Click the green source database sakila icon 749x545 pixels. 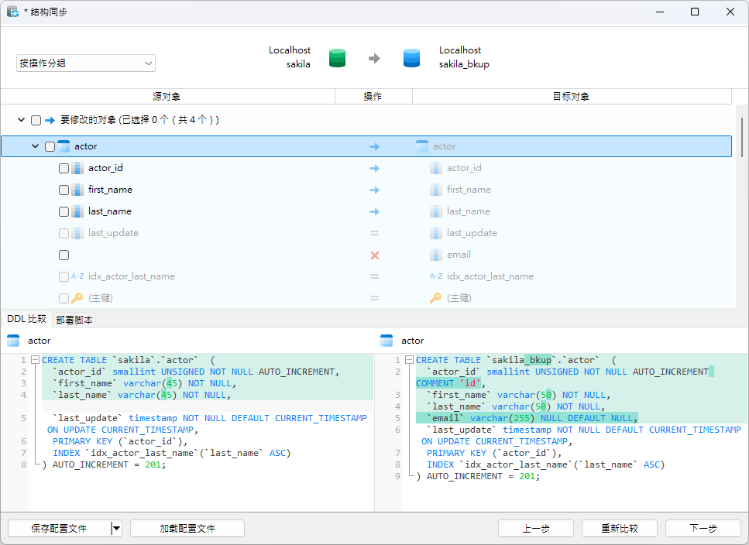[337, 58]
